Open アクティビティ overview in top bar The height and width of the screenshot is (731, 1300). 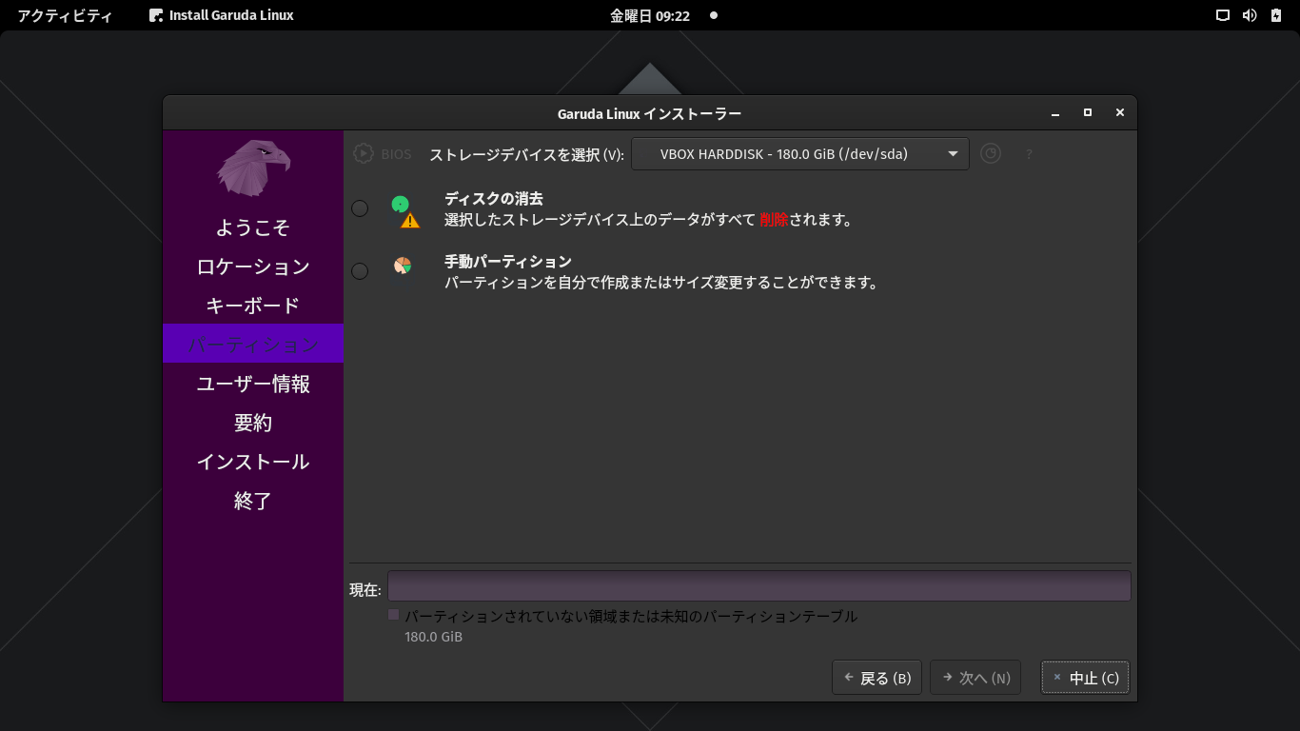(x=65, y=15)
